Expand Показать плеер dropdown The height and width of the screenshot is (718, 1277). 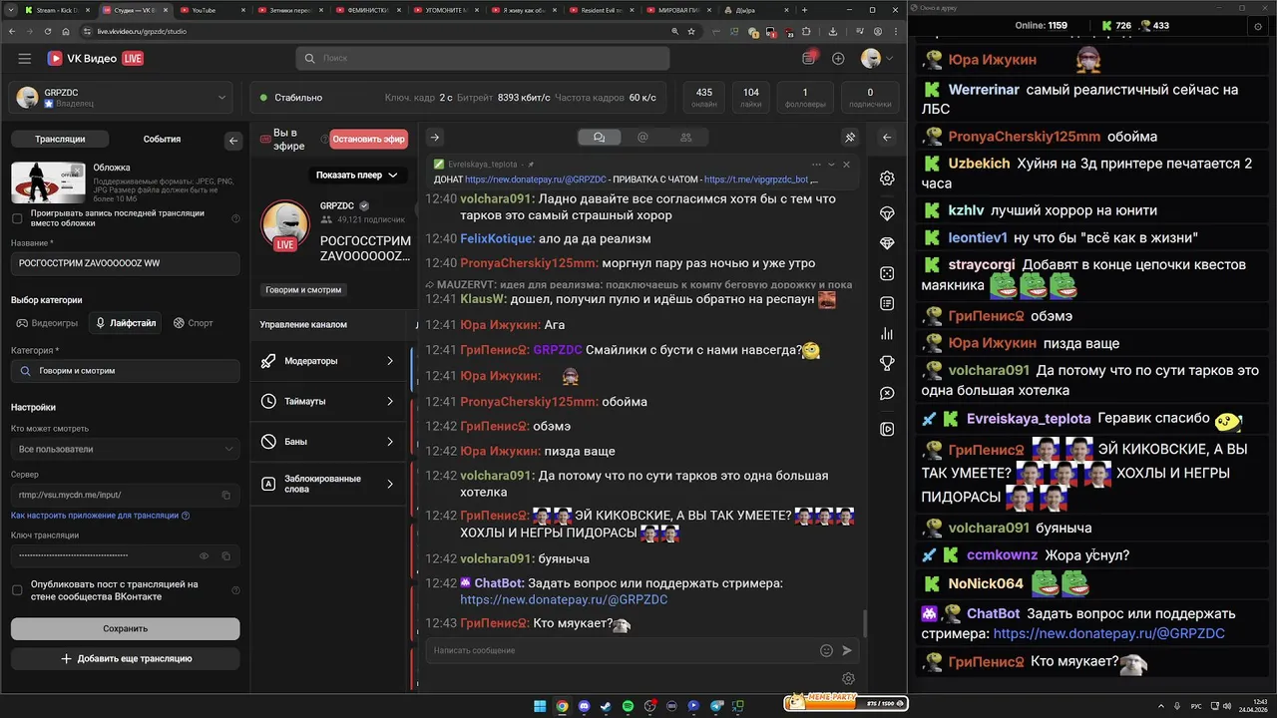point(356,175)
